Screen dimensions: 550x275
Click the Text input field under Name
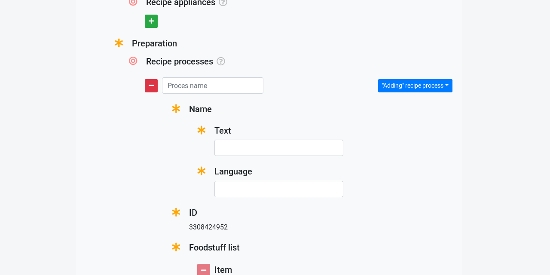click(x=279, y=148)
